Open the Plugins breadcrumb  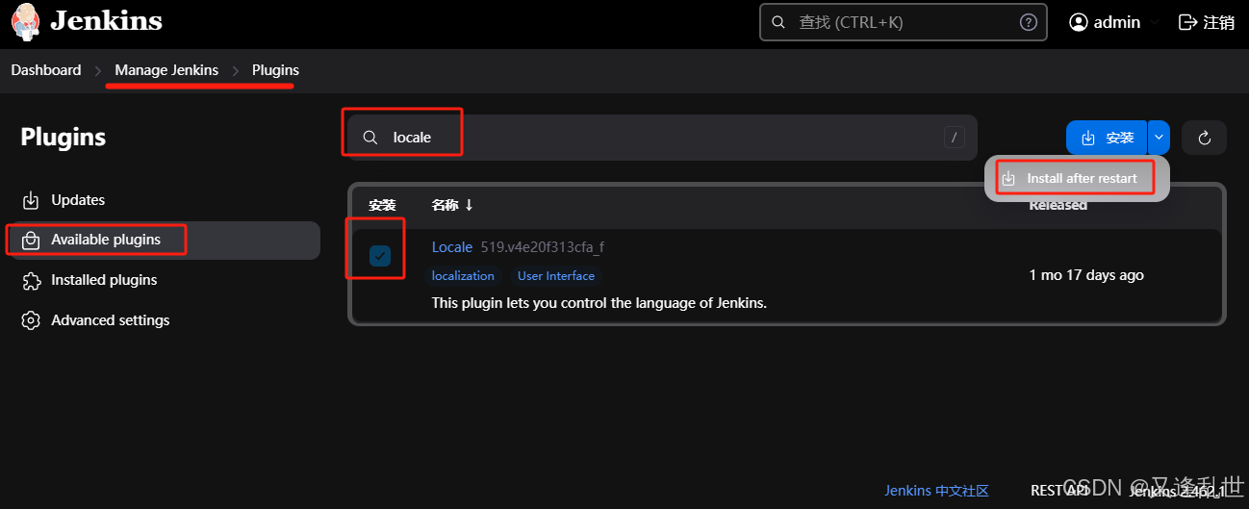tap(275, 70)
